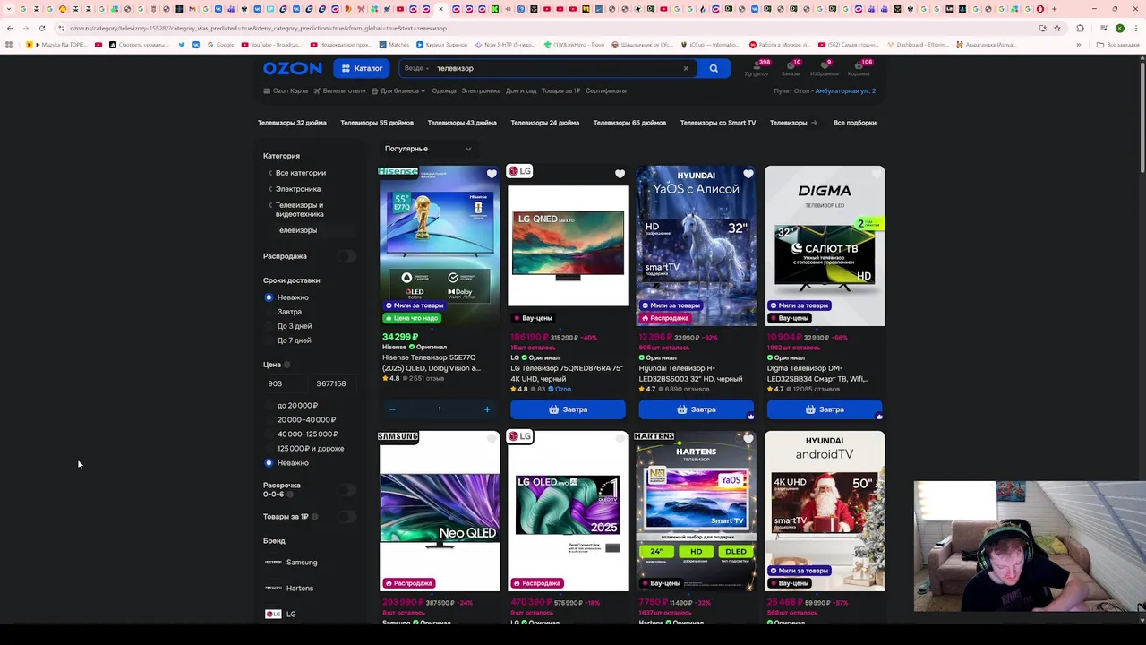Screen dimensions: 1146x645
Task: Open the Все подборки link
Action: point(855,123)
